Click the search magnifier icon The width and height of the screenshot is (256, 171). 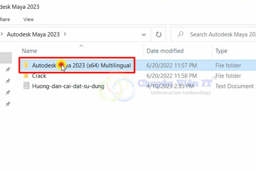pyautogui.click(x=180, y=34)
